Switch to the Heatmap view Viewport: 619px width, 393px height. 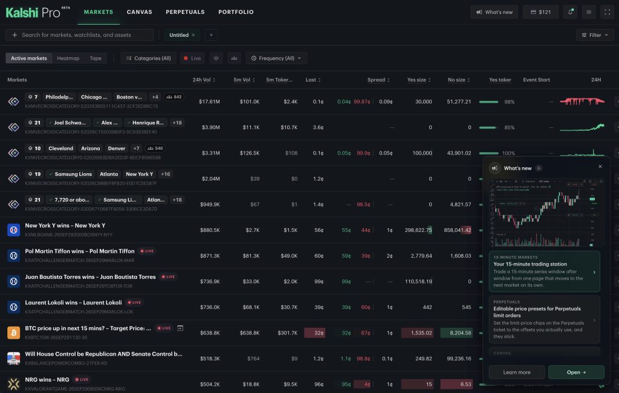pyautogui.click(x=68, y=59)
